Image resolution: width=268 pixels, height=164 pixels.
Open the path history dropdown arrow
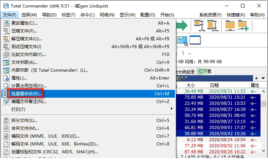coord(263,78)
